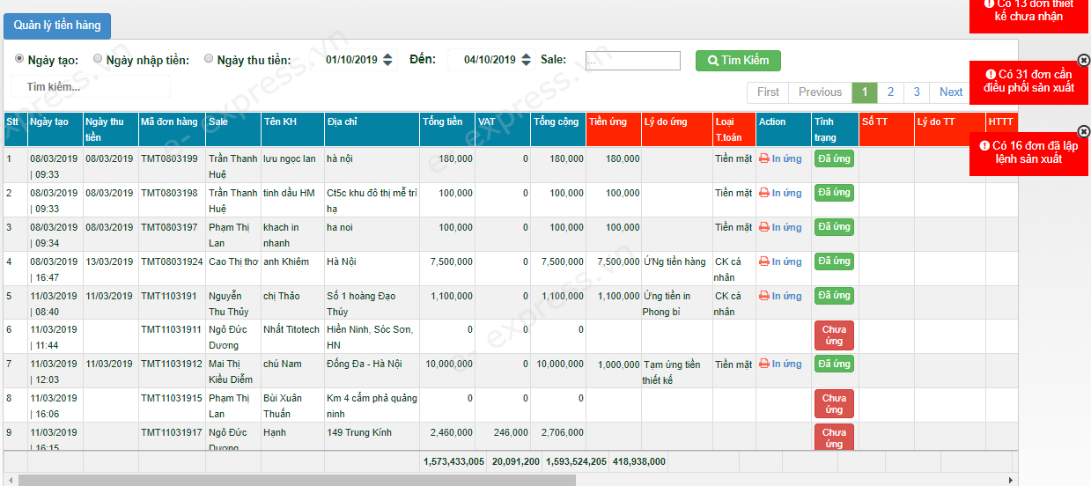This screenshot has height=486, width=1091.
Task: Click print icon for order TMT1103191
Action: (x=763, y=296)
